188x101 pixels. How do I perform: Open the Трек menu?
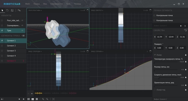68,4
